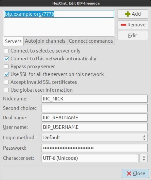
Task: Select the bip.example.org/7778 server row
Action: click(59, 14)
